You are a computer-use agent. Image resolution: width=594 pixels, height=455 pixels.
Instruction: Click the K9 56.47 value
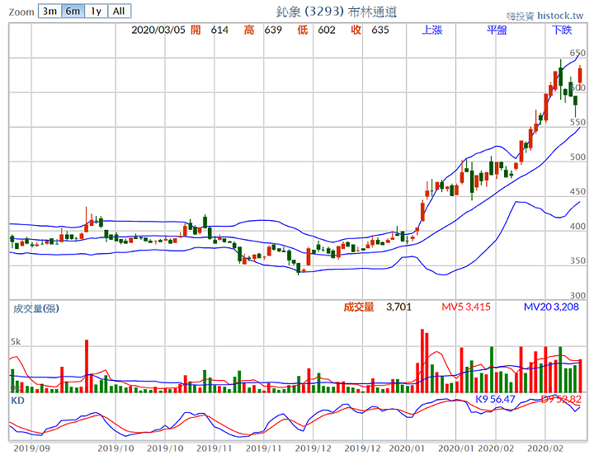tap(496, 399)
